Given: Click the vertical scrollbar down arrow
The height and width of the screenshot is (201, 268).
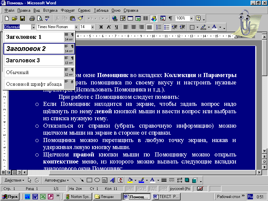Looking at the screenshot, I should click(264, 151).
